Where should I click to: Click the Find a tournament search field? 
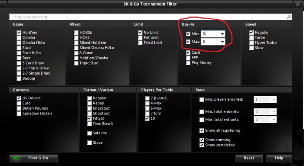150,17
